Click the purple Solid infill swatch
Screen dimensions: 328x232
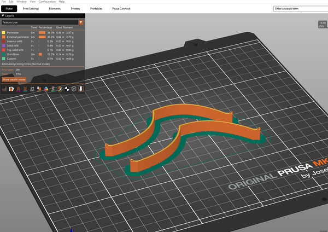4,45
